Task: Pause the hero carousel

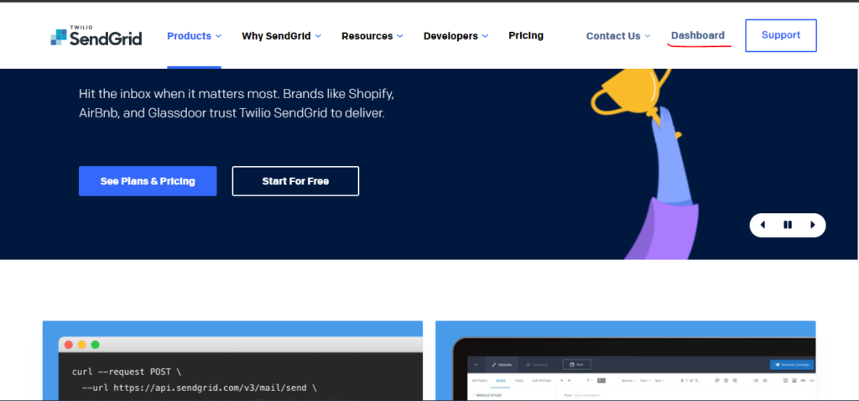Action: point(788,225)
